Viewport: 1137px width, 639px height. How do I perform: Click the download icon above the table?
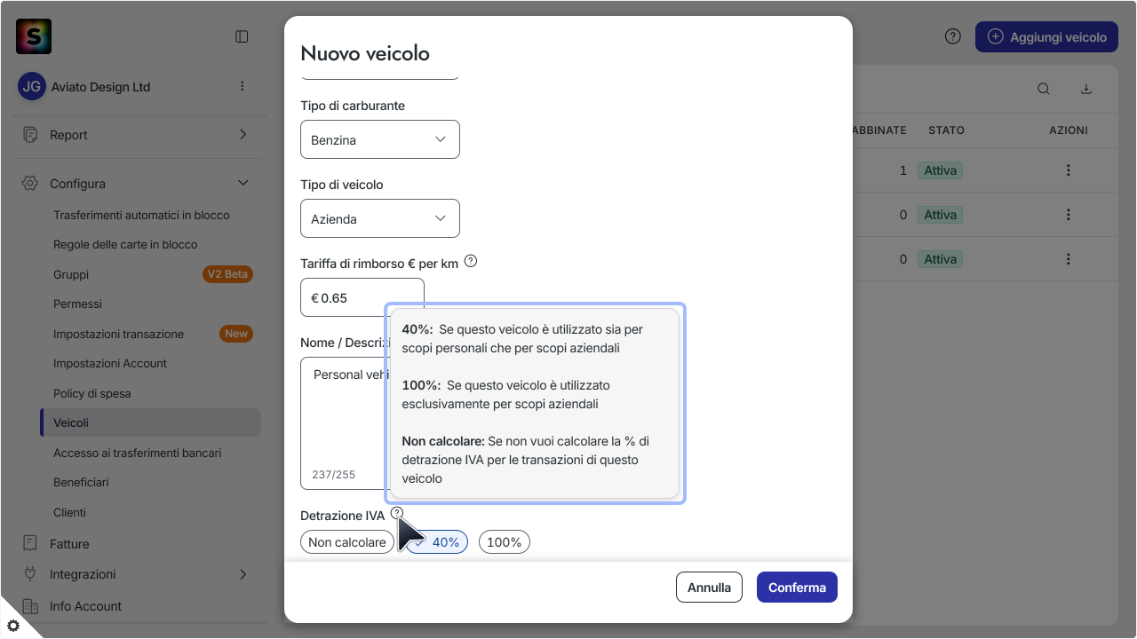pos(1085,89)
